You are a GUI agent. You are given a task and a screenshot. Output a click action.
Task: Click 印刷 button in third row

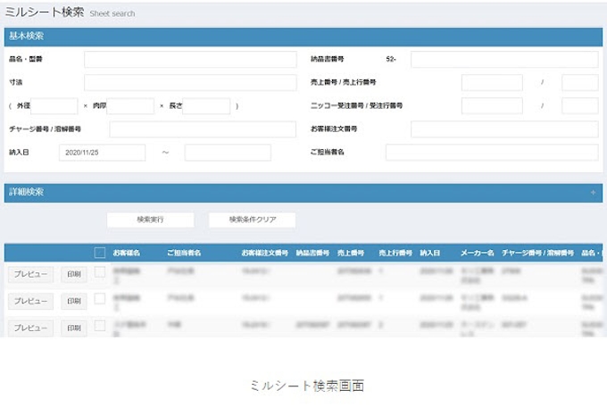74,328
